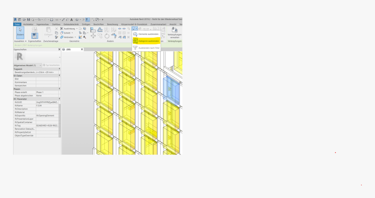Click the Kommentare value field
The width and height of the screenshot is (375, 198).
click(x=48, y=82)
